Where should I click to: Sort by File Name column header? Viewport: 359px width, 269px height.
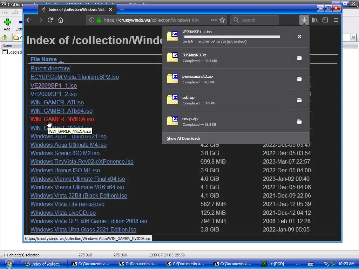click(x=43, y=60)
